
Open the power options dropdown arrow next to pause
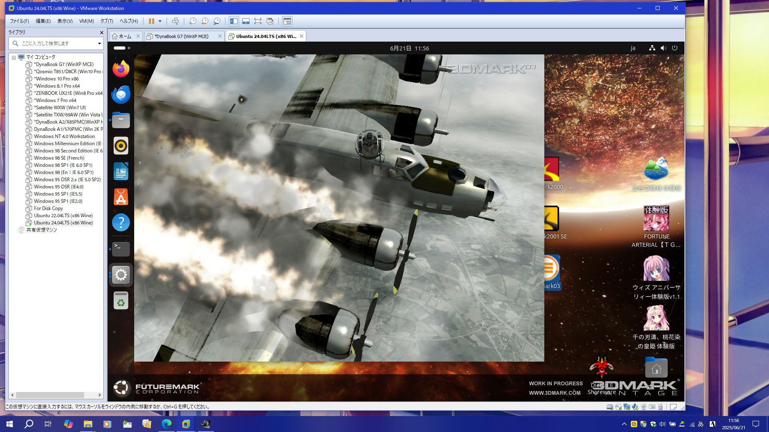[160, 21]
